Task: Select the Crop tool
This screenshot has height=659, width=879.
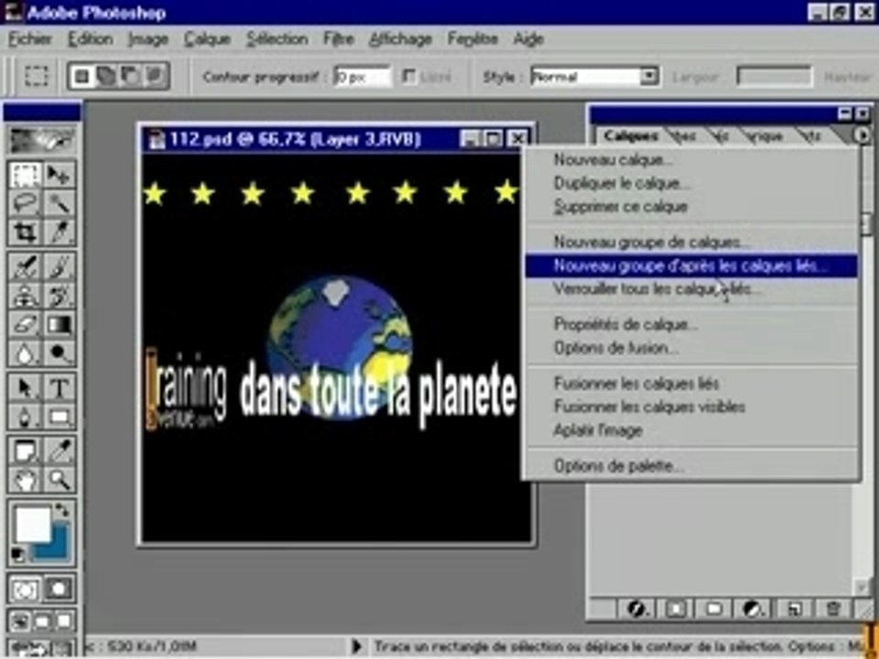Action: 25,232
